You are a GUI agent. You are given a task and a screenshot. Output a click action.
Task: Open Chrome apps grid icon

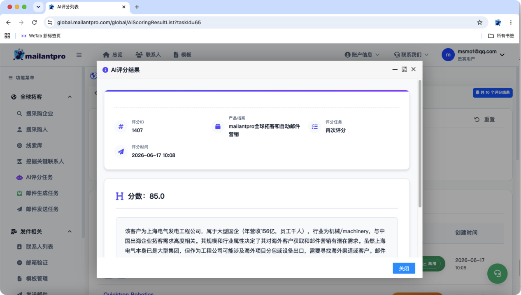[x=7, y=36]
